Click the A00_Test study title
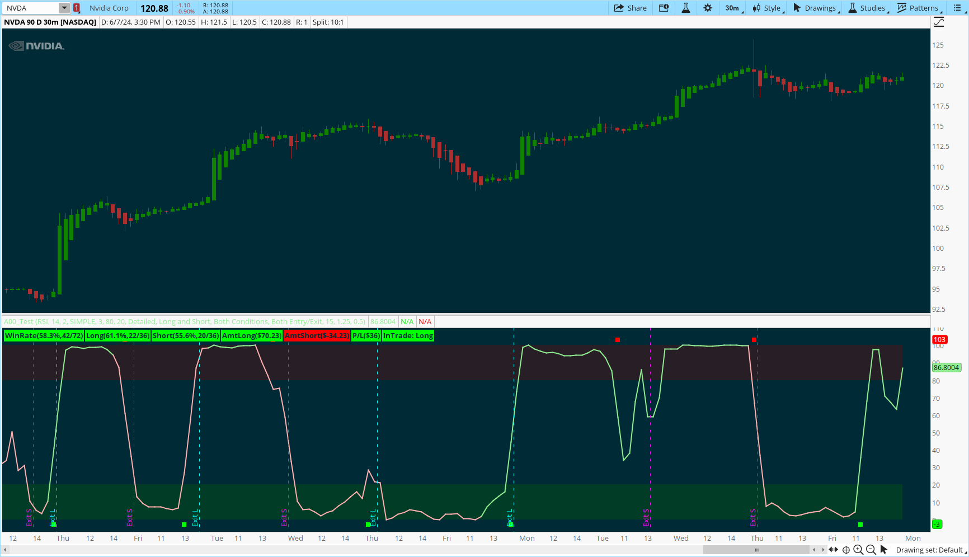969x557 pixels. point(185,321)
